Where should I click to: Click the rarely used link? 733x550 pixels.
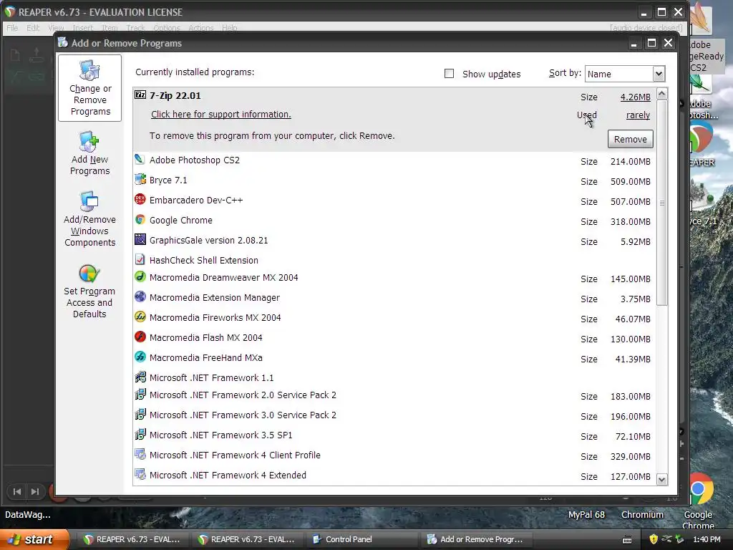(x=638, y=115)
